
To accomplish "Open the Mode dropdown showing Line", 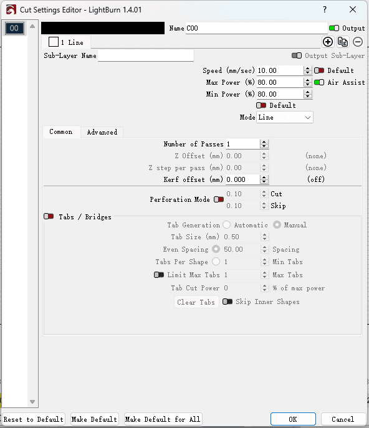I will (x=285, y=117).
